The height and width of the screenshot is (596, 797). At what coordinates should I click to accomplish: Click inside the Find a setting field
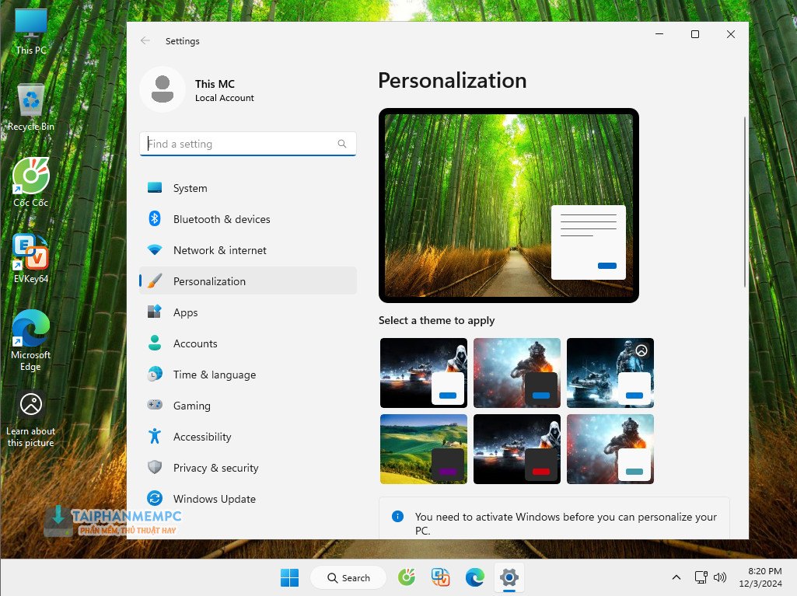[x=241, y=144]
